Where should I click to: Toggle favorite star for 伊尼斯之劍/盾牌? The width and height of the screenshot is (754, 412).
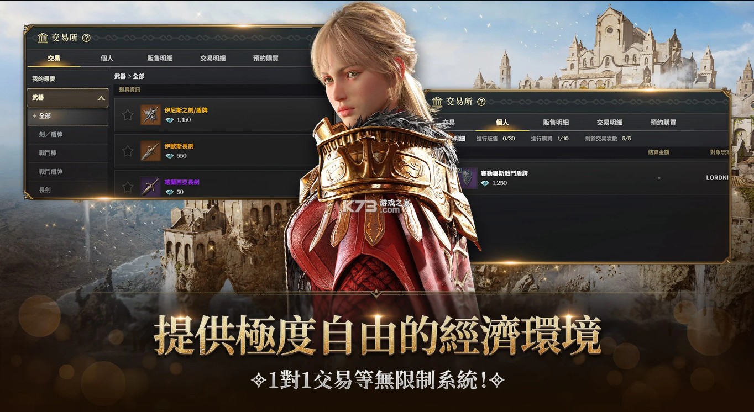pyautogui.click(x=128, y=115)
